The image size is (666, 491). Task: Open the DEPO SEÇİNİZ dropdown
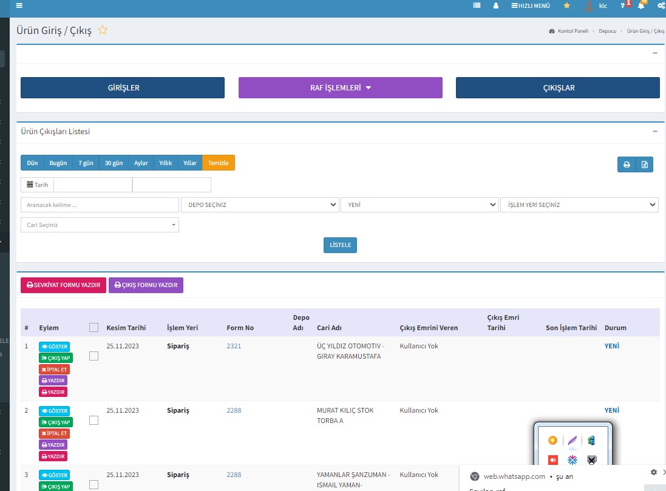click(260, 205)
